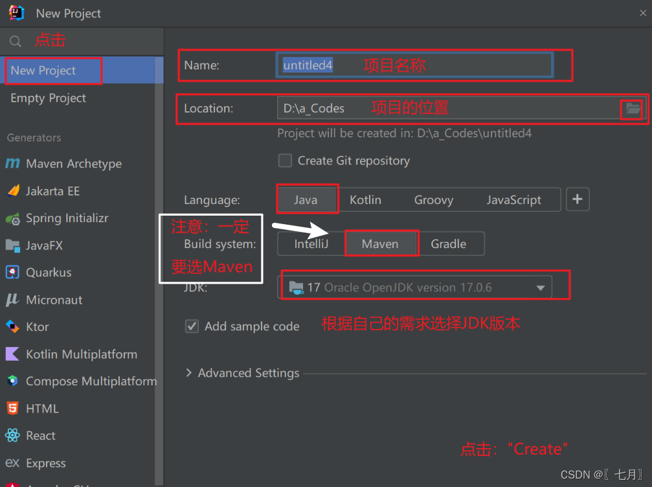Select React text in generator list
Image resolution: width=652 pixels, height=487 pixels.
pos(40,435)
